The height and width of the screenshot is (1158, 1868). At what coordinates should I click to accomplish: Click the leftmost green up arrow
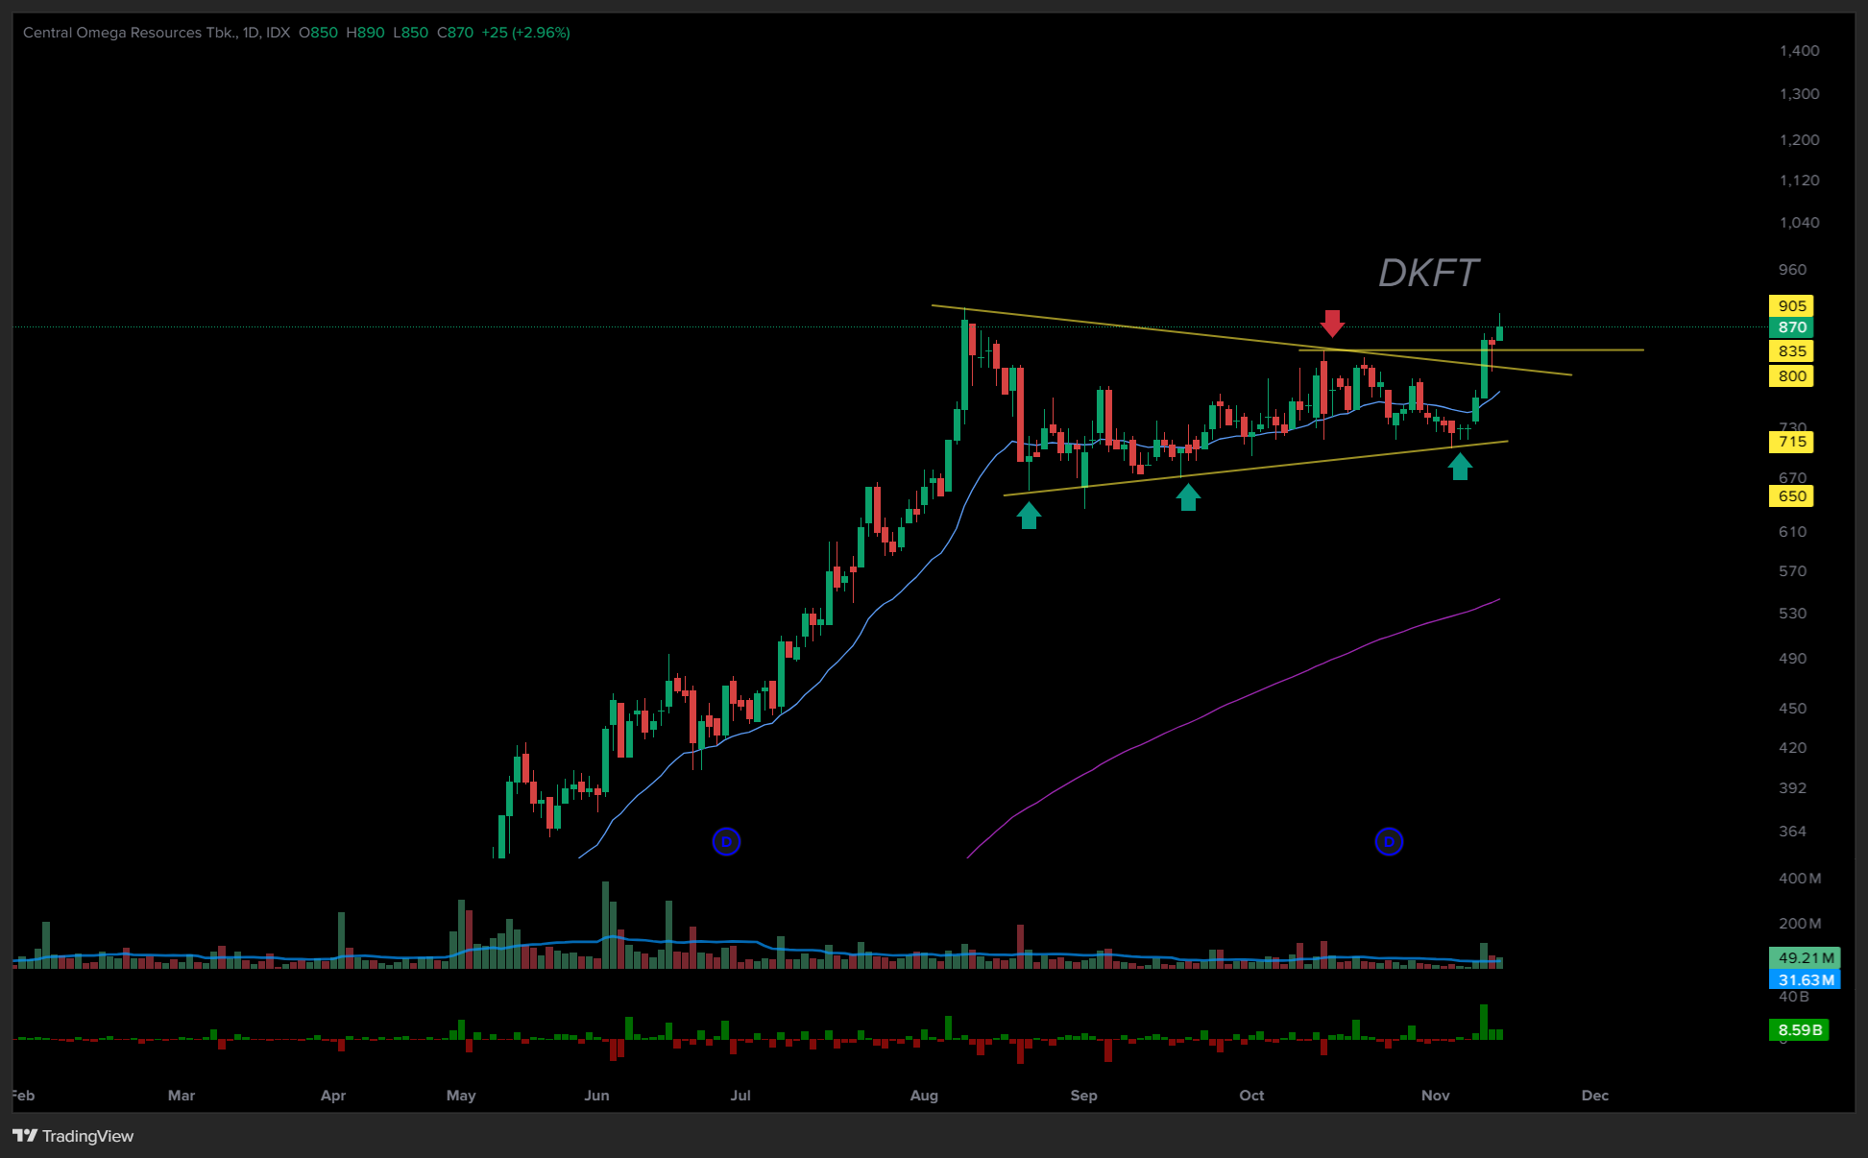tap(1029, 516)
